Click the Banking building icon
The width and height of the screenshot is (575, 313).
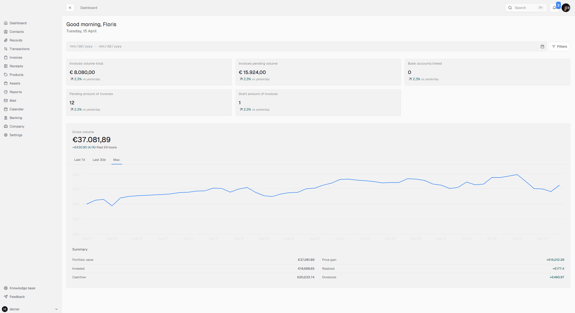(6, 118)
